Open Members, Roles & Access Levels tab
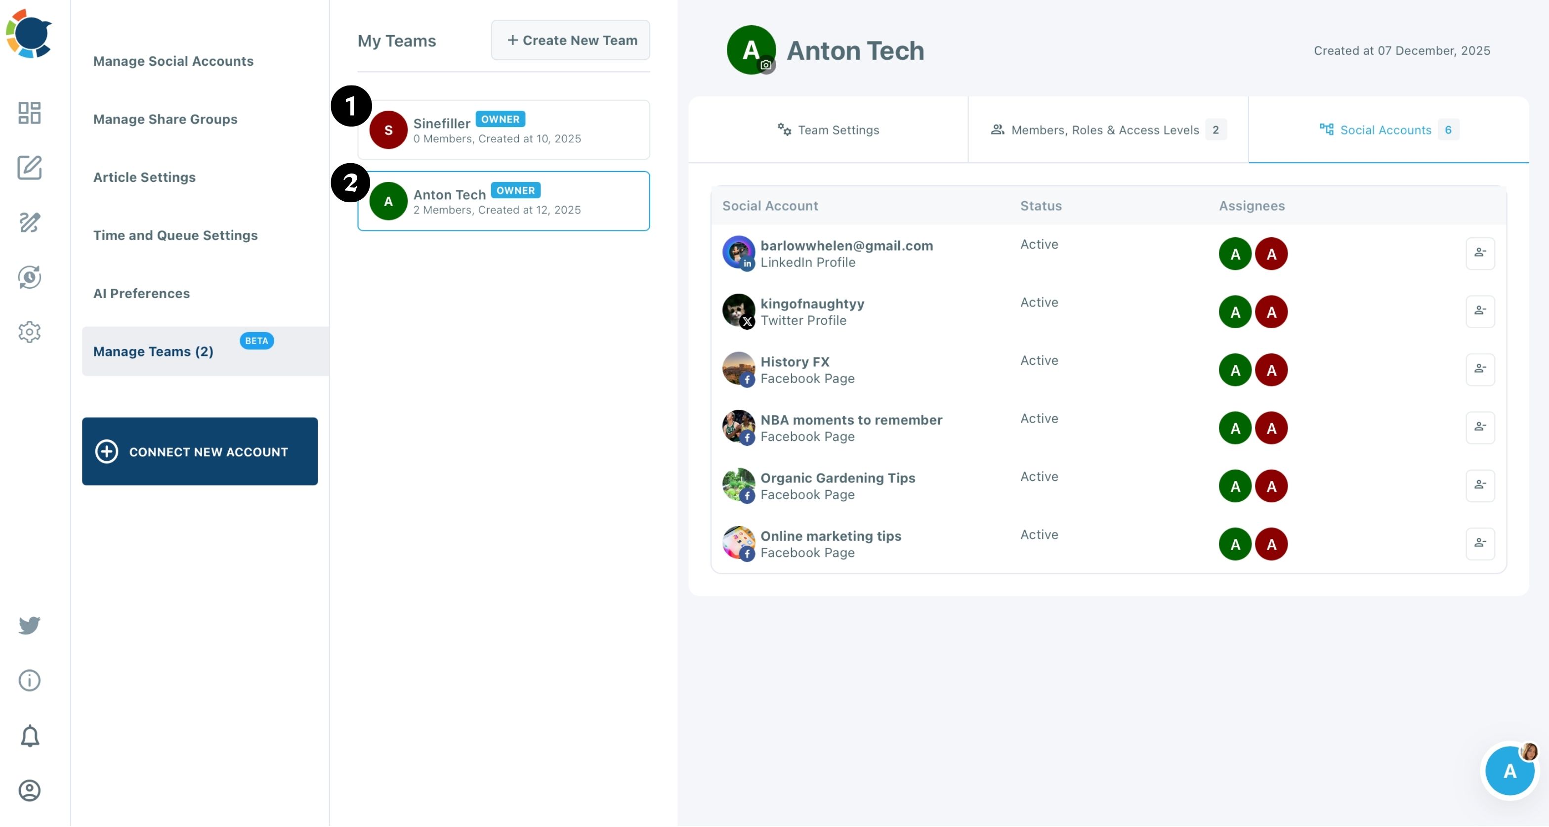 click(x=1108, y=130)
